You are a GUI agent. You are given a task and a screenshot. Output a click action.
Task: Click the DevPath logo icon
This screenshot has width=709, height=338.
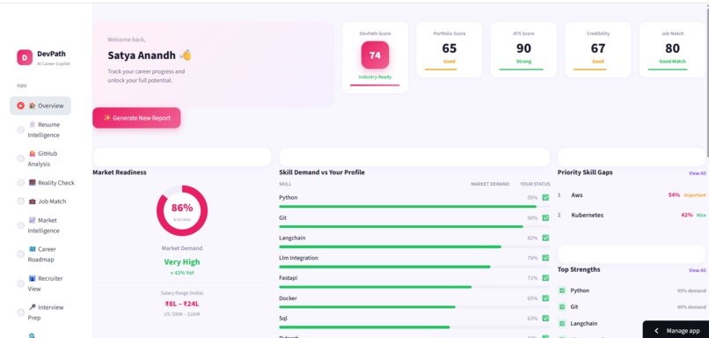pyautogui.click(x=25, y=57)
